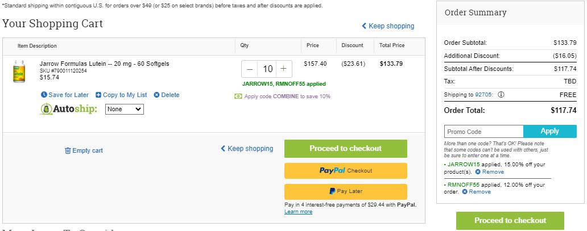Click the PayPal Checkout button
This screenshot has width=587, height=231.
[x=345, y=170]
